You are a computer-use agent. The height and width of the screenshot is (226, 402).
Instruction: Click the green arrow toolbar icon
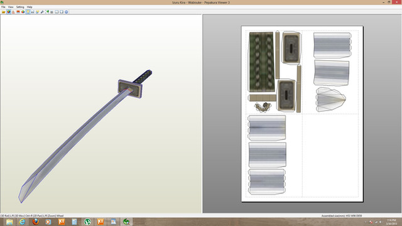pos(47,12)
